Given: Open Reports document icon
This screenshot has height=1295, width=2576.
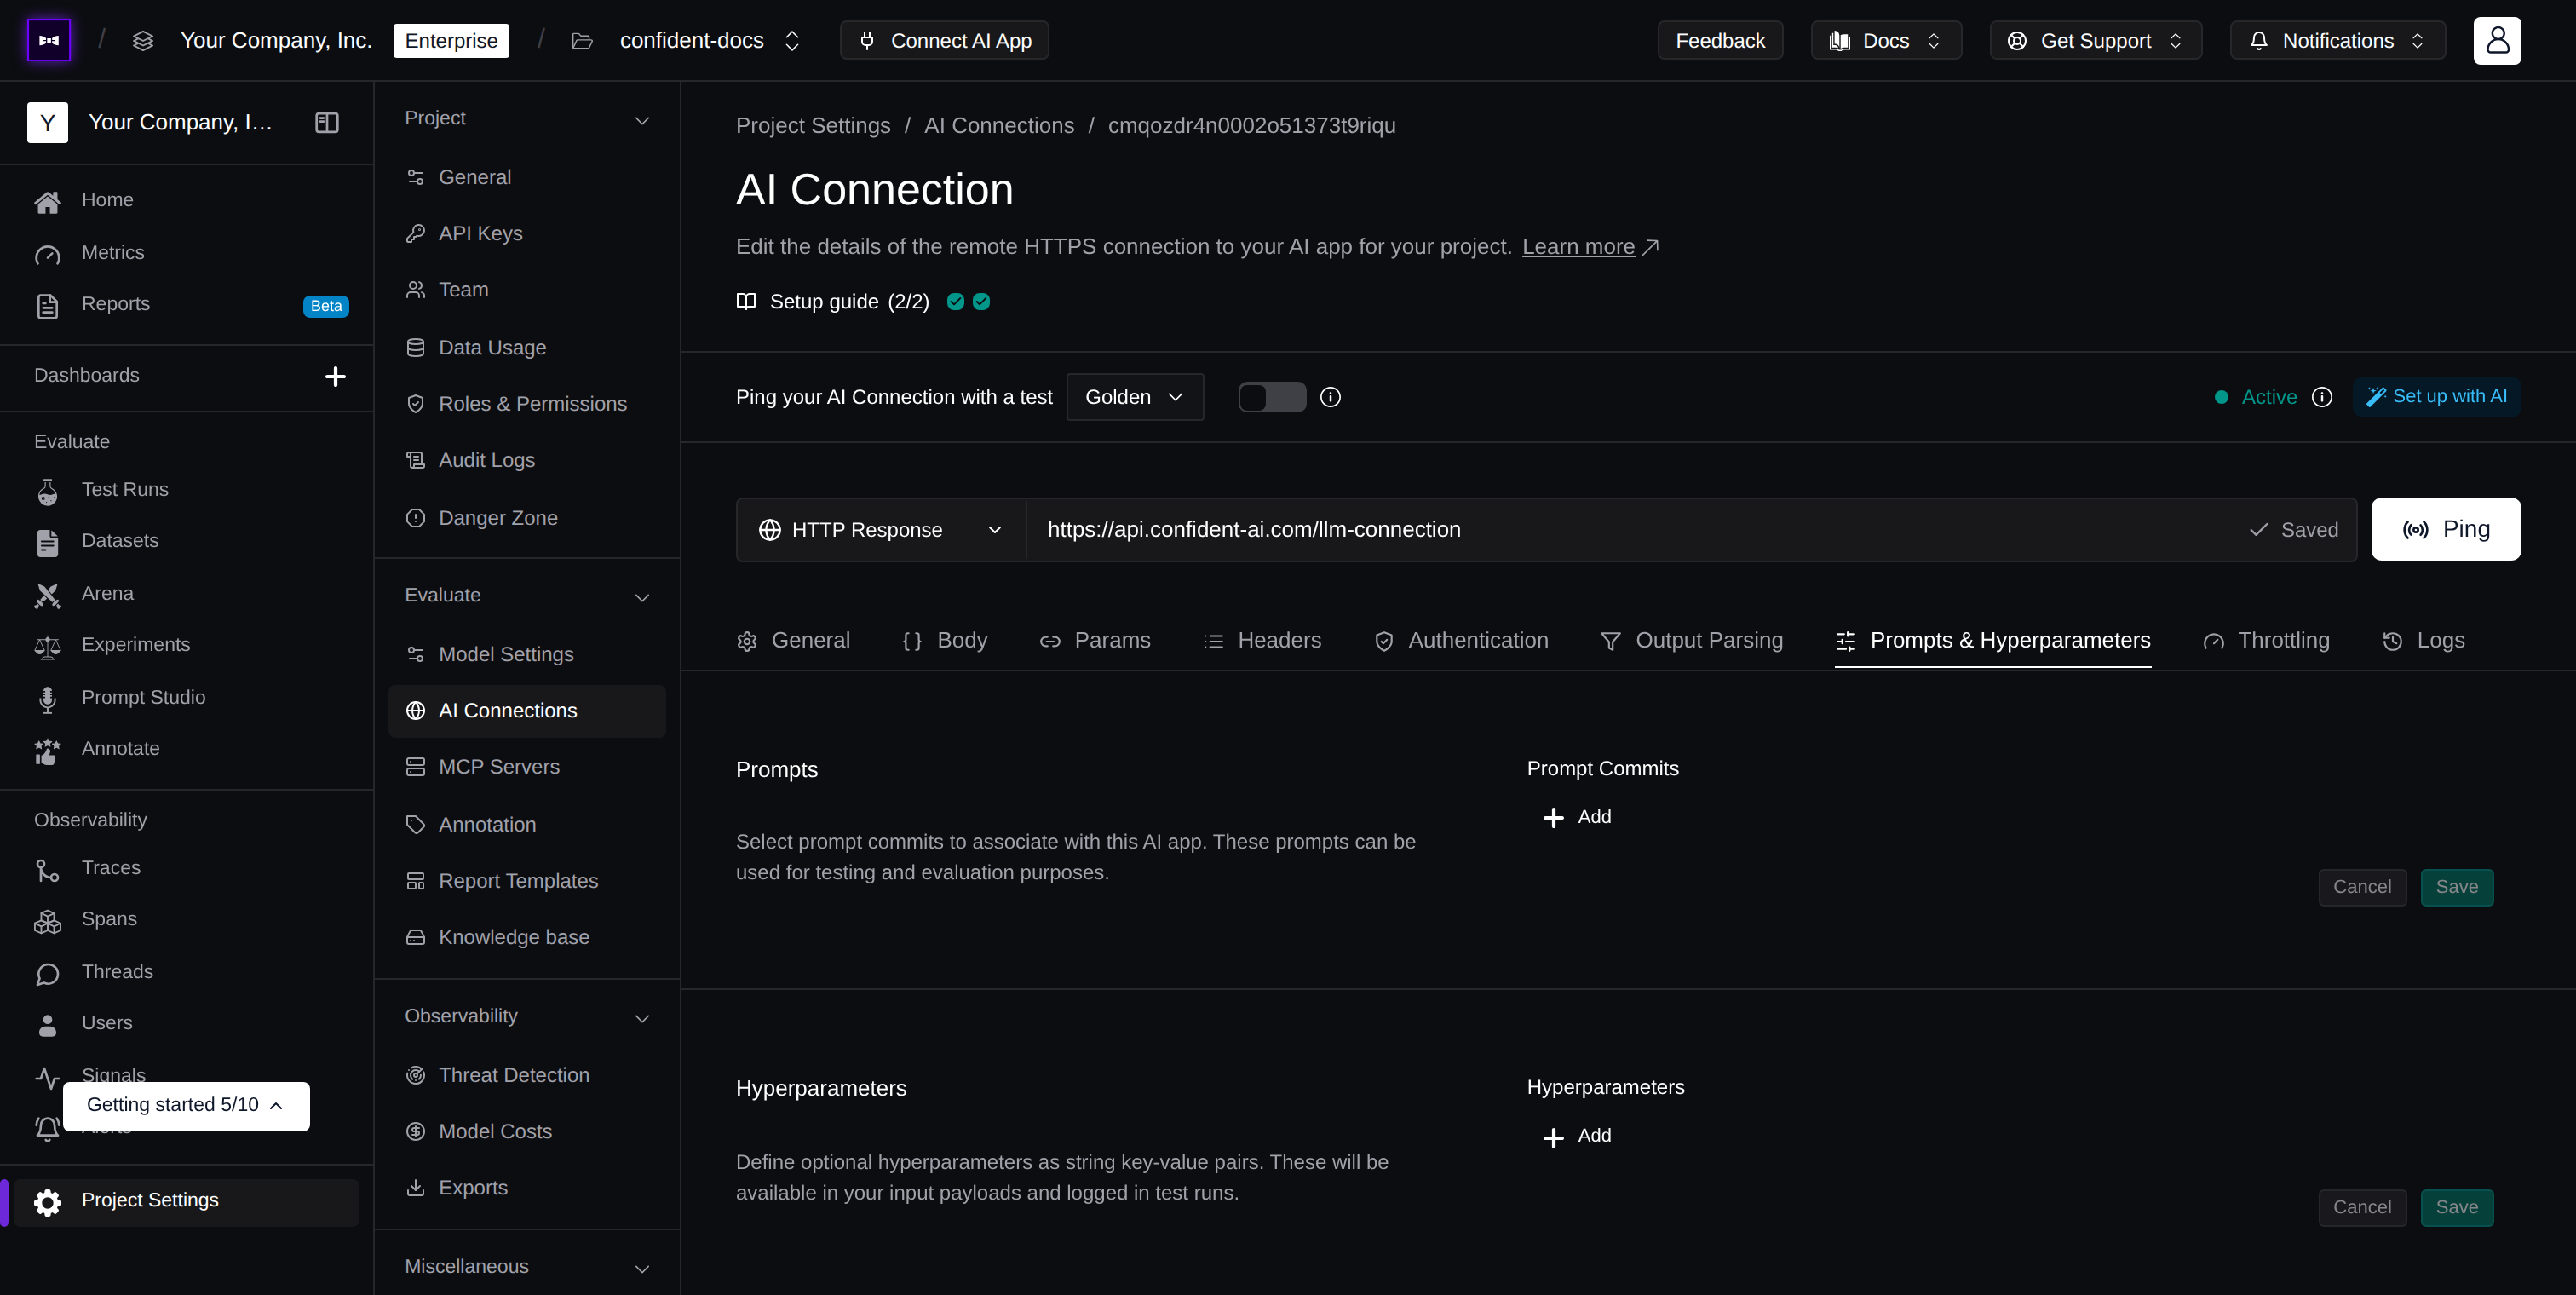Looking at the screenshot, I should (47, 305).
